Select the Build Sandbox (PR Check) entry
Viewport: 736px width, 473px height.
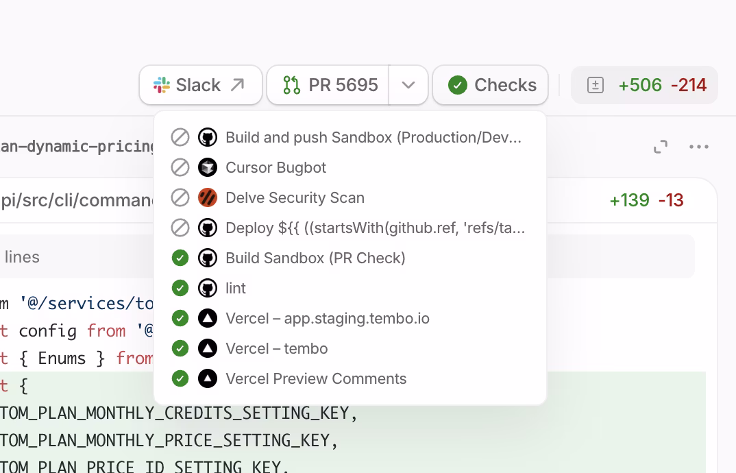[315, 258]
